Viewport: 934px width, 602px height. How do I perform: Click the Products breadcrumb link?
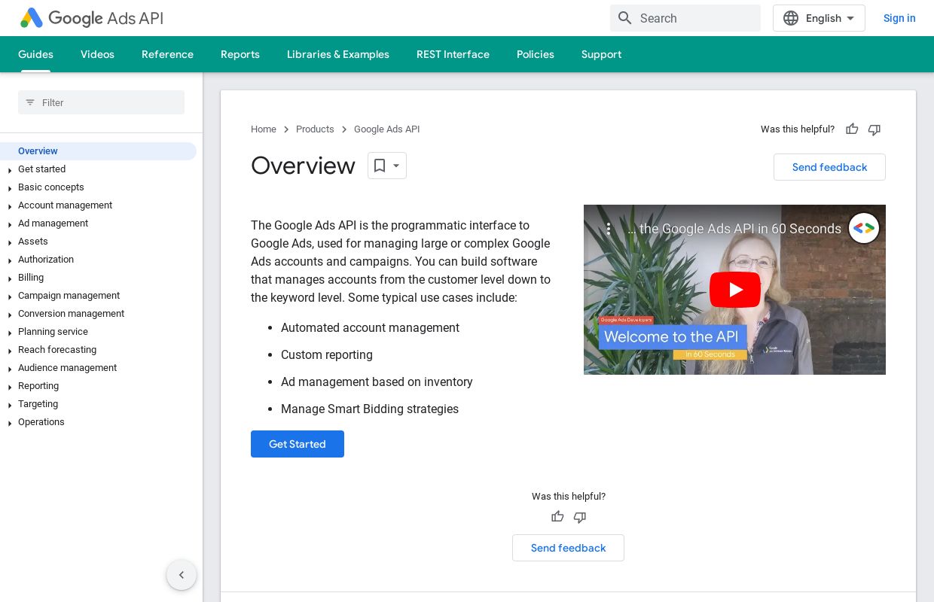tap(315, 129)
